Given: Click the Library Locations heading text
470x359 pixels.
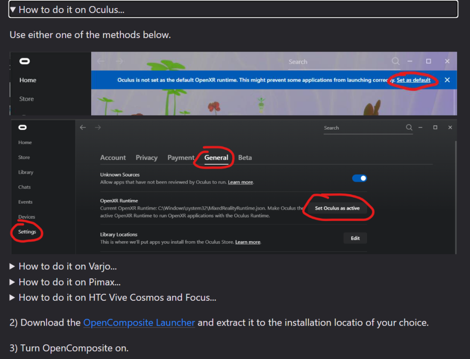Looking at the screenshot, I should [x=119, y=235].
